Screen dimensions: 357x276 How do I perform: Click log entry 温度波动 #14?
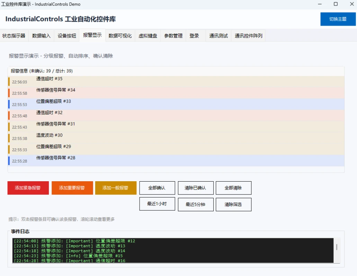click(70, 251)
